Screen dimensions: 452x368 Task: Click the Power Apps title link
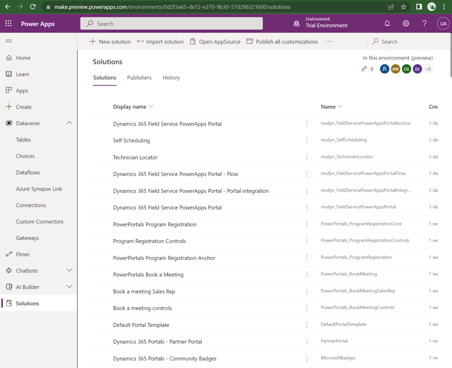(x=38, y=24)
